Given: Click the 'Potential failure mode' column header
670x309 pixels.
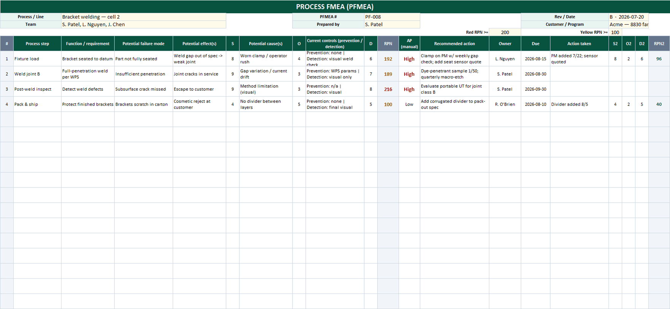Looking at the screenshot, I should 144,44.
